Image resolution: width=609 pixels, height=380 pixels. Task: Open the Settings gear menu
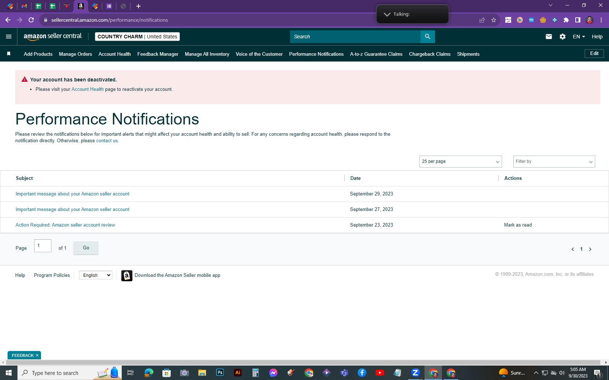563,37
